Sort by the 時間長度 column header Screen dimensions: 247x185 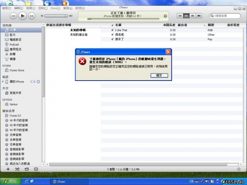pyautogui.click(x=169, y=25)
